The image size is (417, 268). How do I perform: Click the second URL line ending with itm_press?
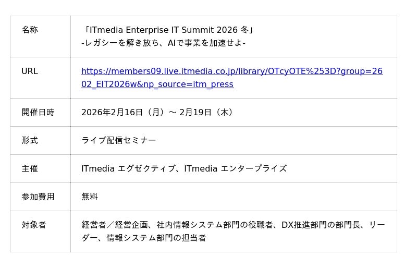point(157,84)
